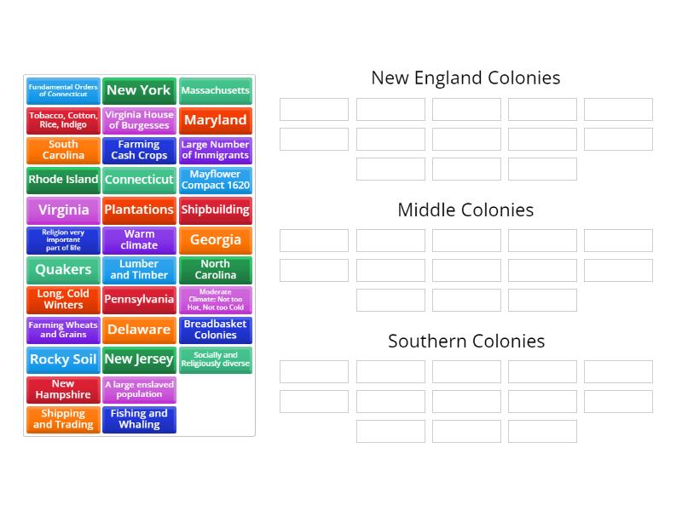The height and width of the screenshot is (511, 682).
Task: Select the Rhode Island tile
Action: point(62,180)
